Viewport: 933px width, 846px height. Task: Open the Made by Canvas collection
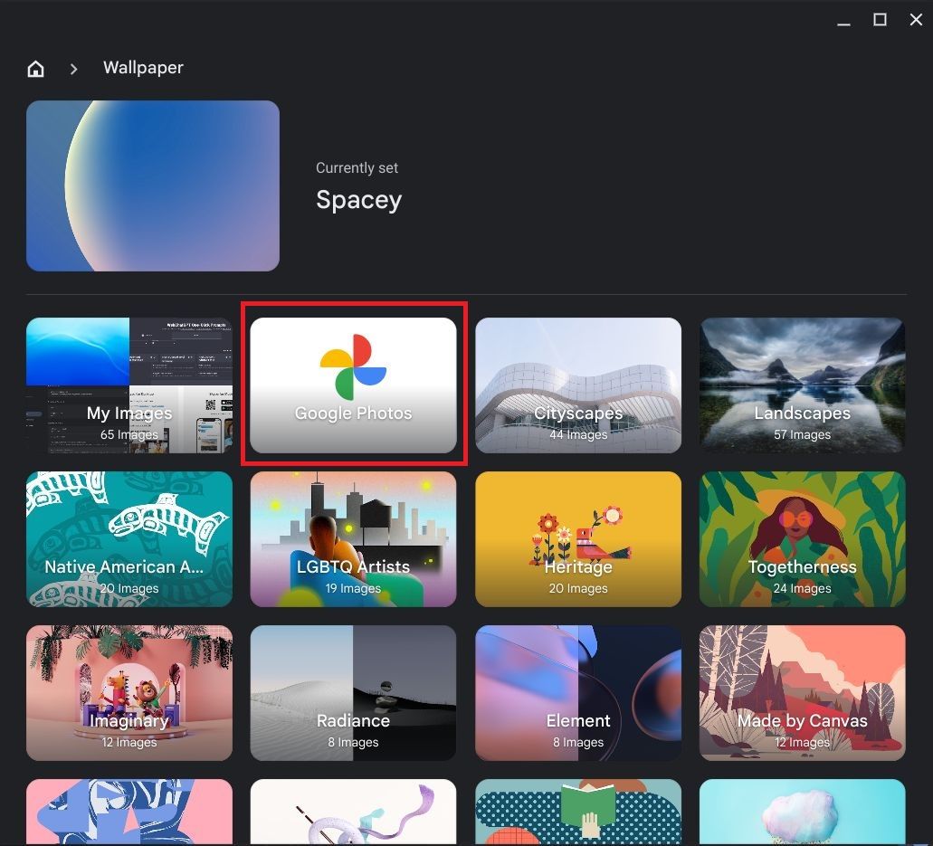point(802,693)
